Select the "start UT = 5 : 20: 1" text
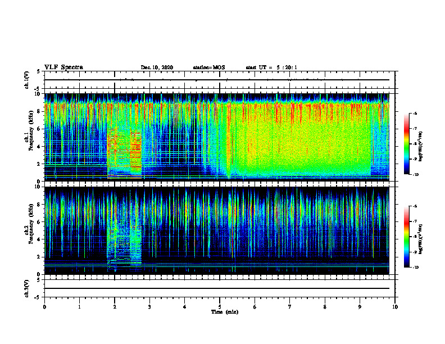Viewport: 445px width, 344px height. point(271,67)
